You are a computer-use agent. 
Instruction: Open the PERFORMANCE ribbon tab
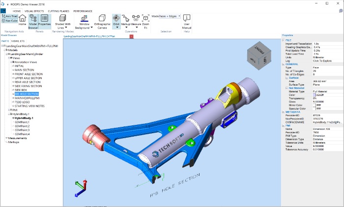pyautogui.click(x=83, y=11)
